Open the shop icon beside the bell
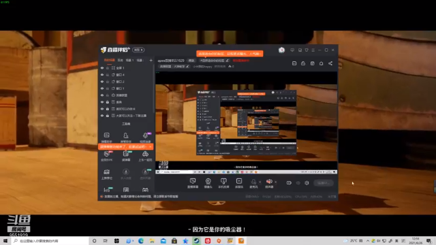The image size is (436, 245). click(x=312, y=63)
